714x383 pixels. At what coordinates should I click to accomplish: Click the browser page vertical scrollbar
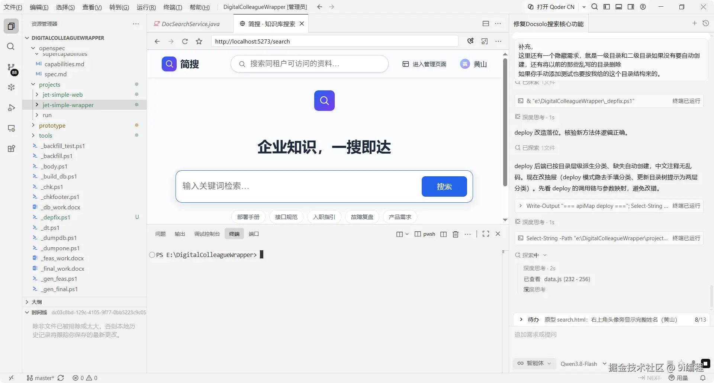505,122
